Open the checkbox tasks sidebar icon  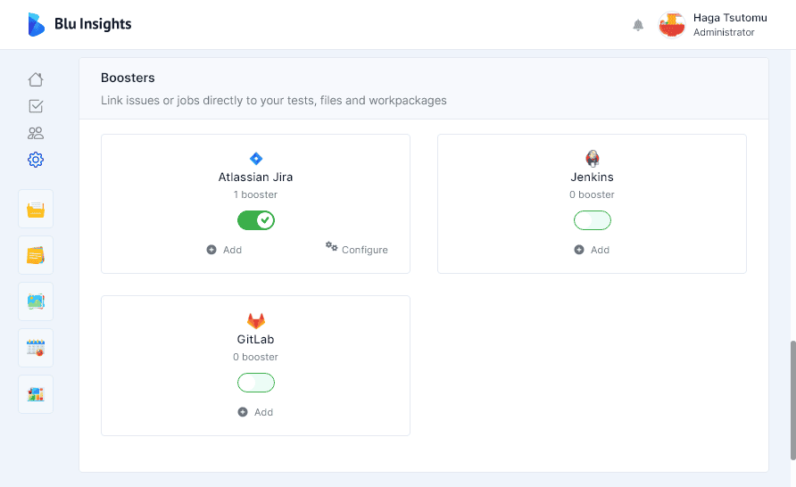click(36, 106)
